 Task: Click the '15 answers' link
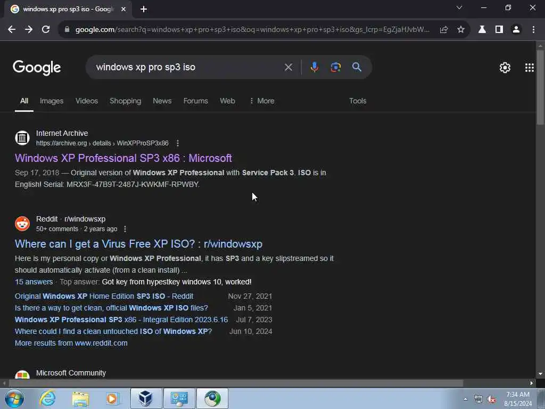[34, 282]
